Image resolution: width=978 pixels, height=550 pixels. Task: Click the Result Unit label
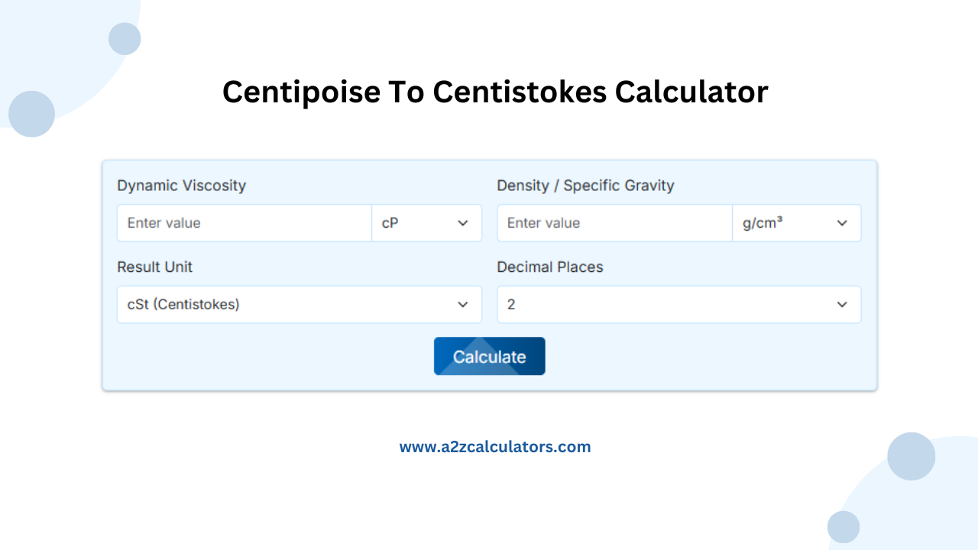click(x=154, y=267)
